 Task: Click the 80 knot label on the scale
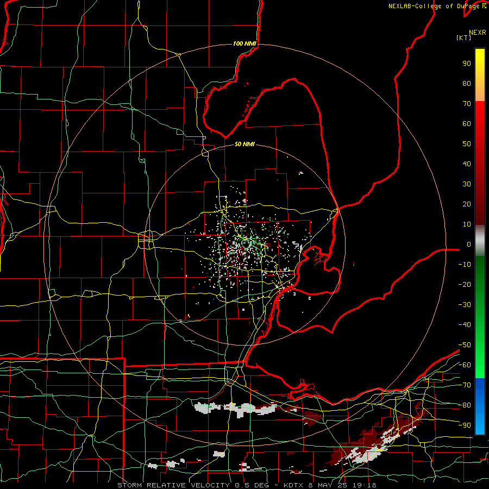pyautogui.click(x=467, y=83)
